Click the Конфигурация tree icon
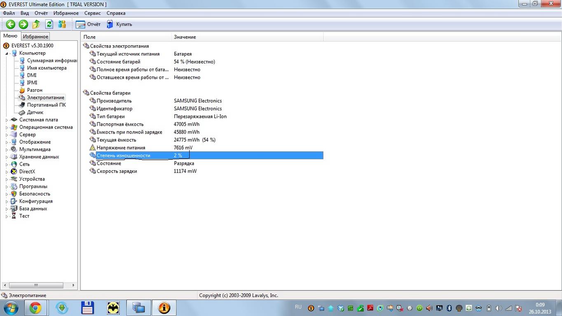Viewport: 562px width, 316px height. coord(14,201)
